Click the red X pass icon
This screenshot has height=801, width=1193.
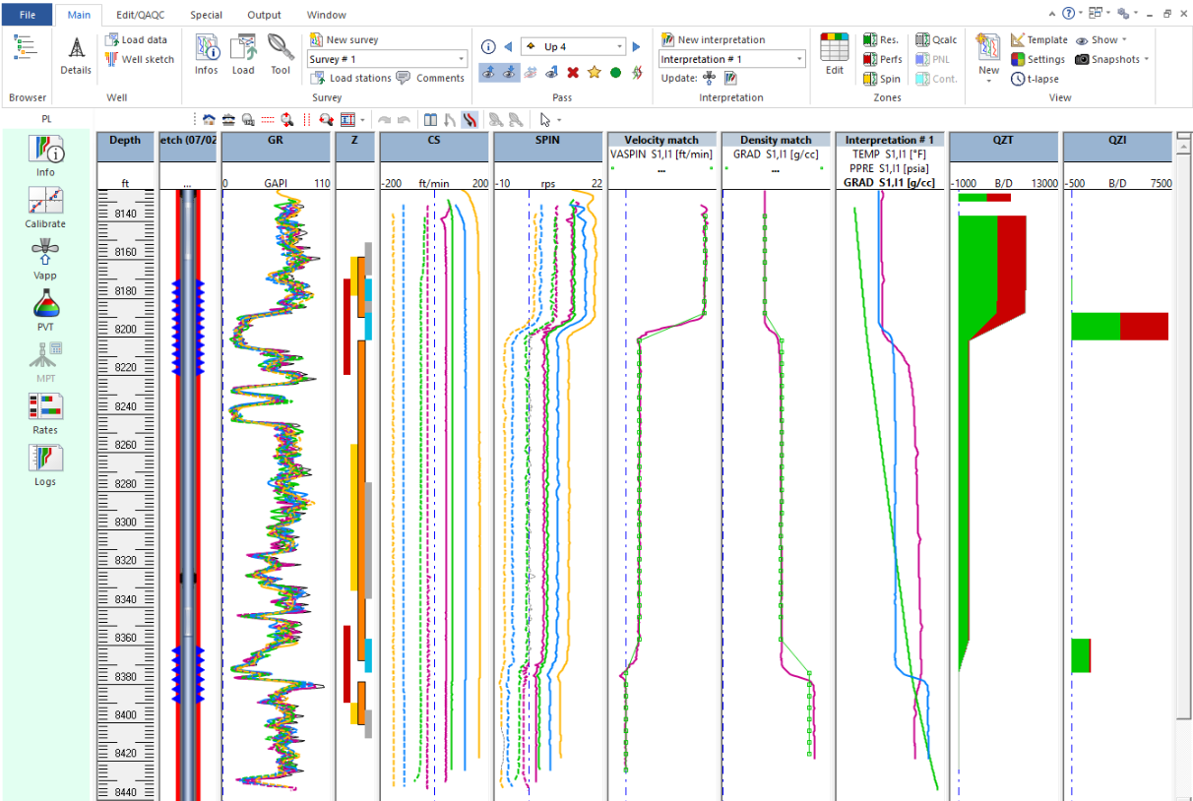(573, 72)
